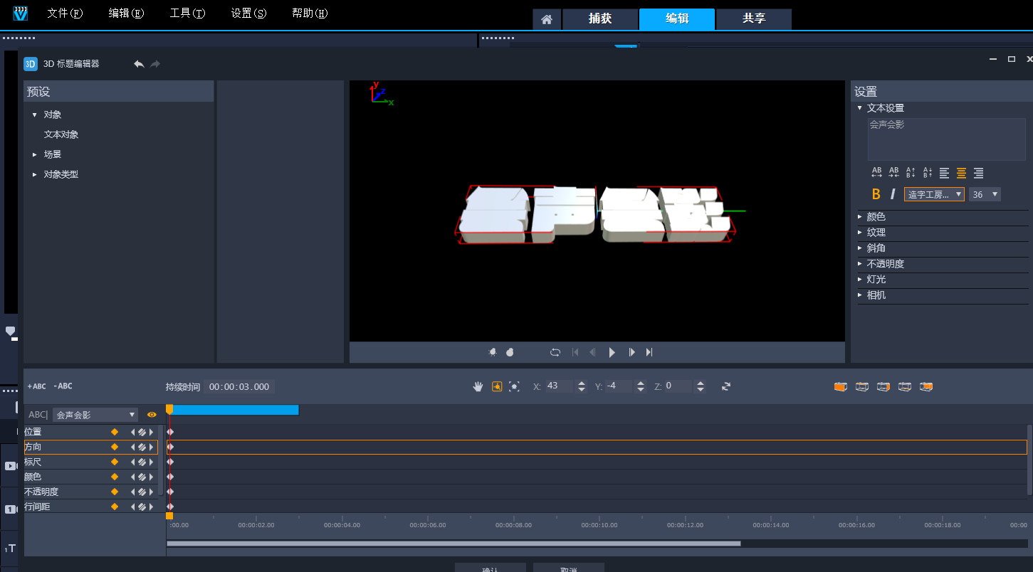This screenshot has height=572, width=1033.
Task: Toggle keyframe diamond on 标尺 row
Action: click(x=114, y=462)
